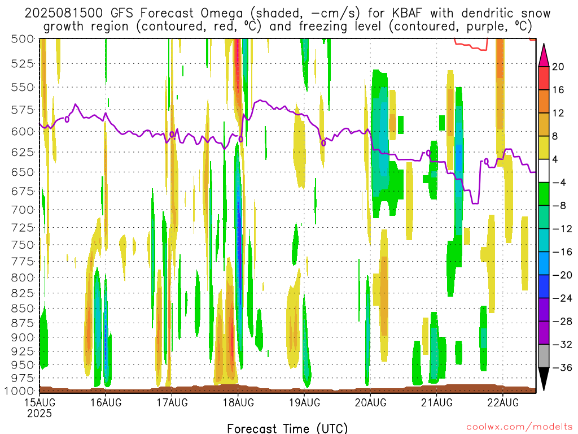This screenshot has width=578, height=434.
Task: Click the 950 pressure level label
Action: (23, 365)
